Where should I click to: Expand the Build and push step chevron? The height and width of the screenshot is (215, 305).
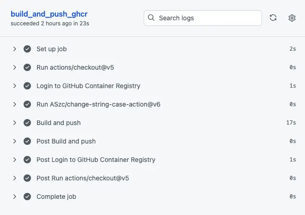coord(15,123)
